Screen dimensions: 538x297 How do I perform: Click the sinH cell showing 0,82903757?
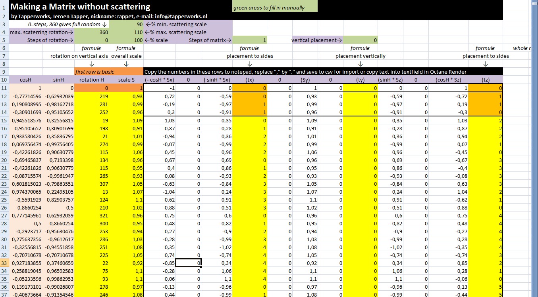(58, 200)
